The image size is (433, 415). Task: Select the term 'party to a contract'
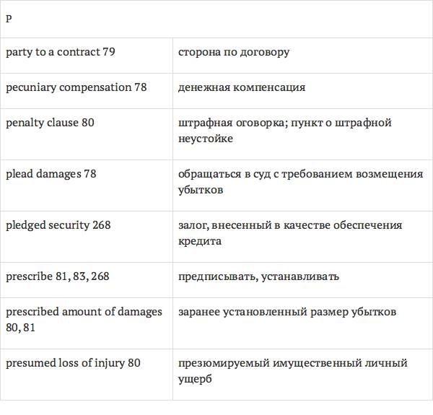tap(53, 52)
